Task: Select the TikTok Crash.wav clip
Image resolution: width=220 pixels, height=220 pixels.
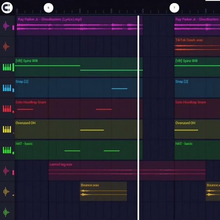Action: click(x=197, y=47)
